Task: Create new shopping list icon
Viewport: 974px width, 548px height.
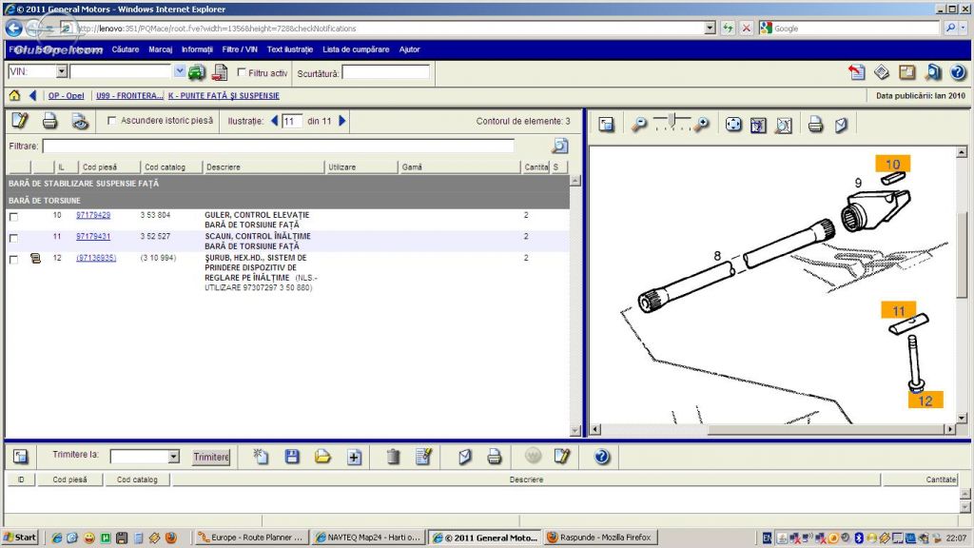Action: [x=261, y=457]
